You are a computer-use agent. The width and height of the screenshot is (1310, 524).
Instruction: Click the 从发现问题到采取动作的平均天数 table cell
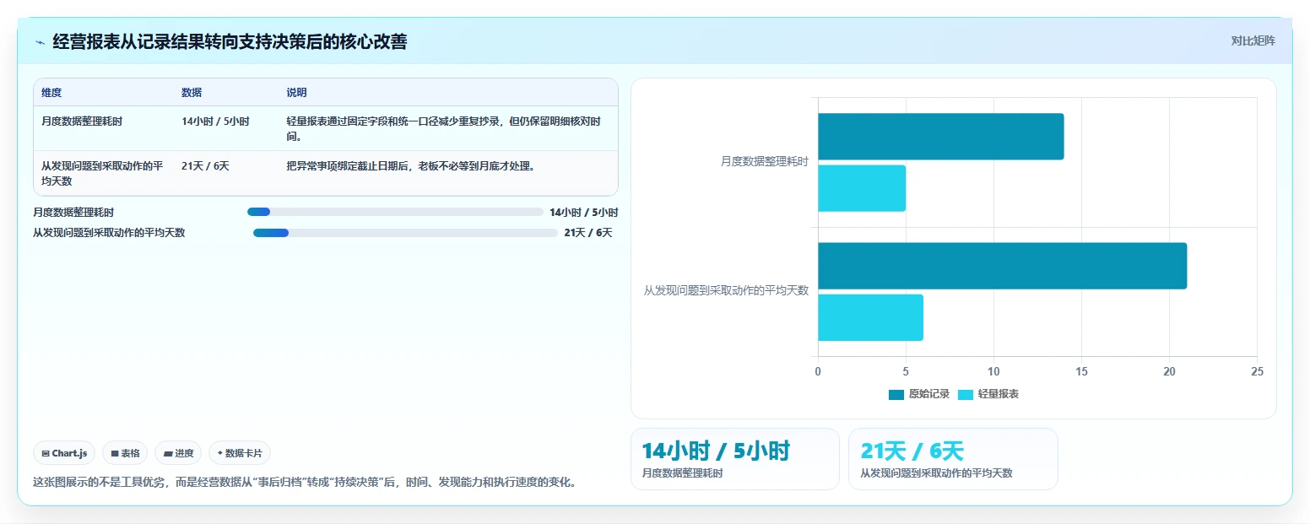click(x=102, y=174)
